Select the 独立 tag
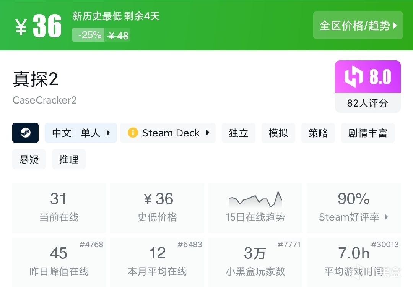Screen dimensions: 413x287 click(239, 133)
